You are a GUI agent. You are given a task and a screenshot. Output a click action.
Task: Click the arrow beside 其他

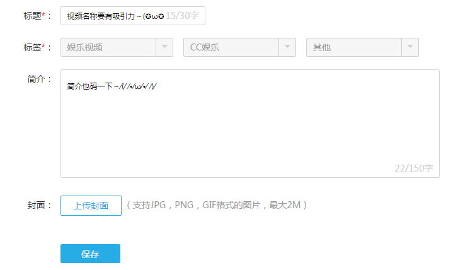coord(410,47)
